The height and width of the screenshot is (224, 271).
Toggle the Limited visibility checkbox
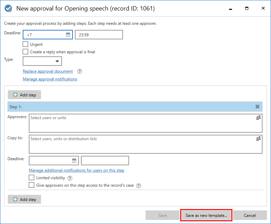pyautogui.click(x=32, y=178)
